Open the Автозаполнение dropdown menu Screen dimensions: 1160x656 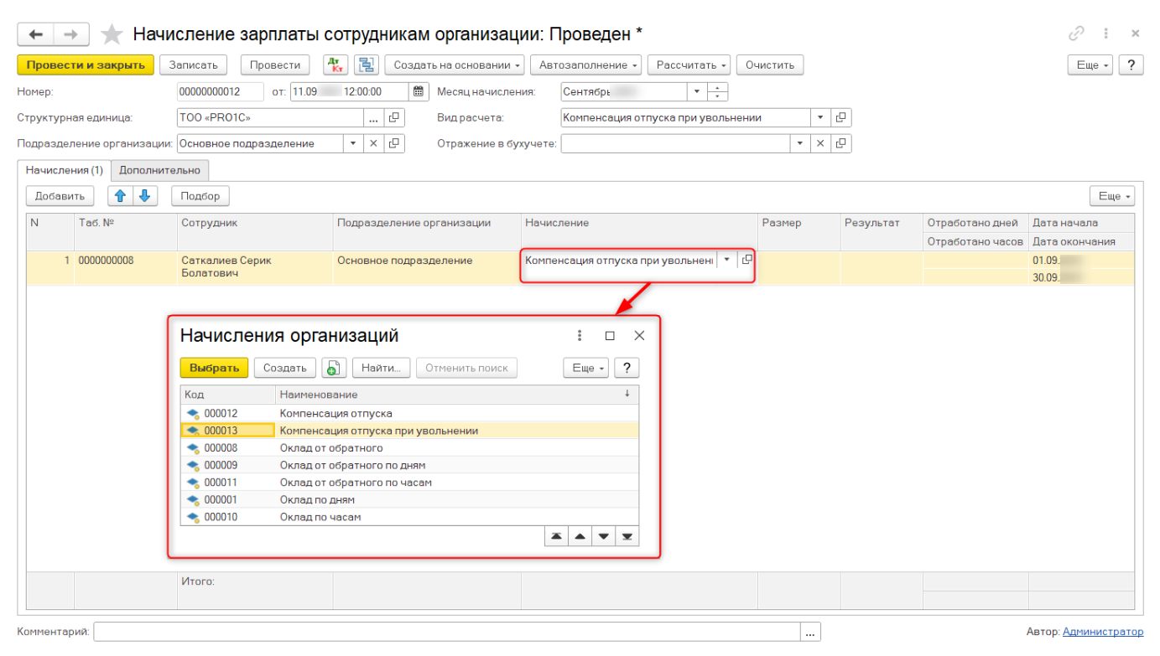click(x=590, y=65)
